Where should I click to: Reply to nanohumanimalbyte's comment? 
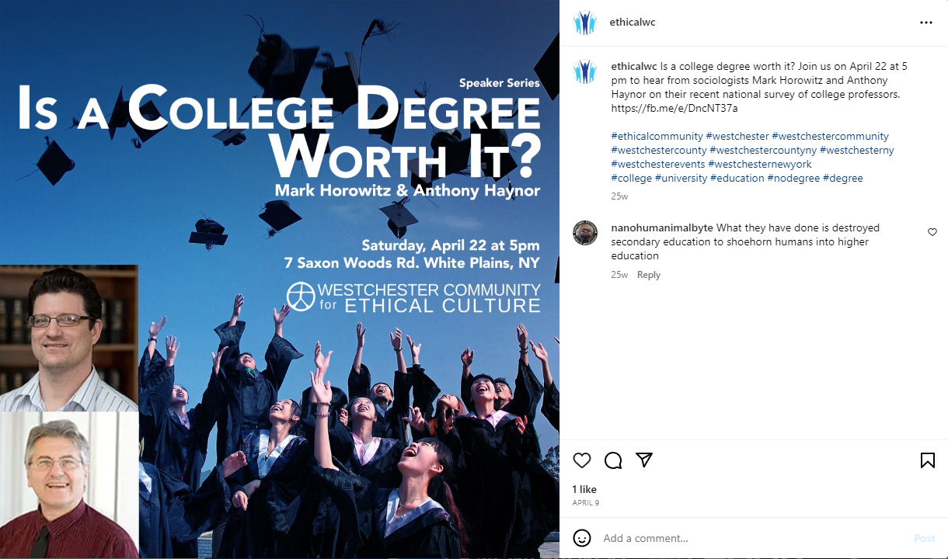click(648, 275)
